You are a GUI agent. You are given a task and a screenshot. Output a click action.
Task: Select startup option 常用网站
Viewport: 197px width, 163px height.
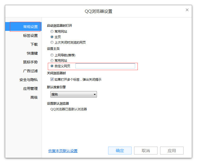tap(52, 31)
